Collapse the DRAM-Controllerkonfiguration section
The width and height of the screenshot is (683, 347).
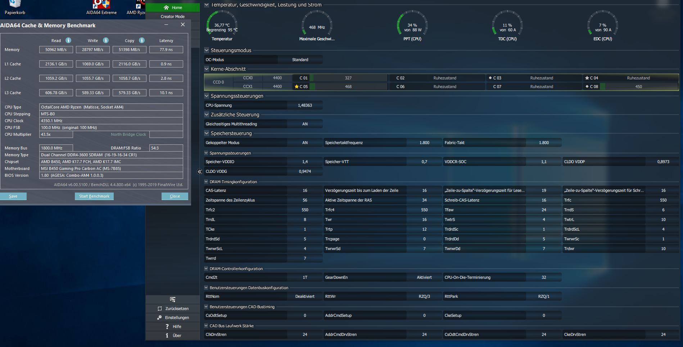click(x=206, y=269)
